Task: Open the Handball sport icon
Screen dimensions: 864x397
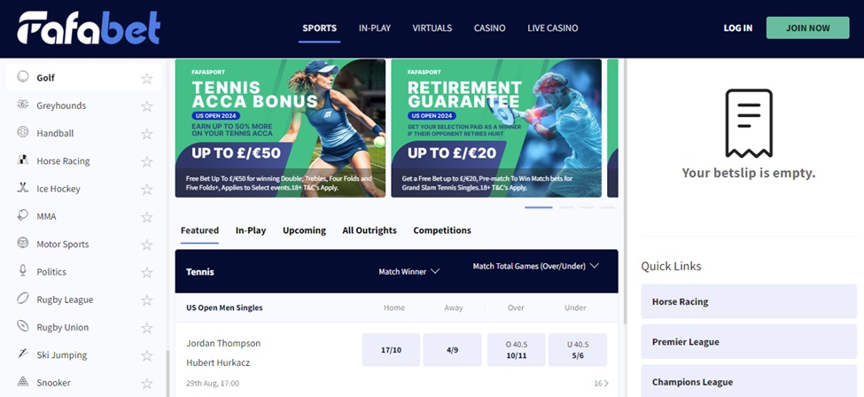Action: coord(22,132)
